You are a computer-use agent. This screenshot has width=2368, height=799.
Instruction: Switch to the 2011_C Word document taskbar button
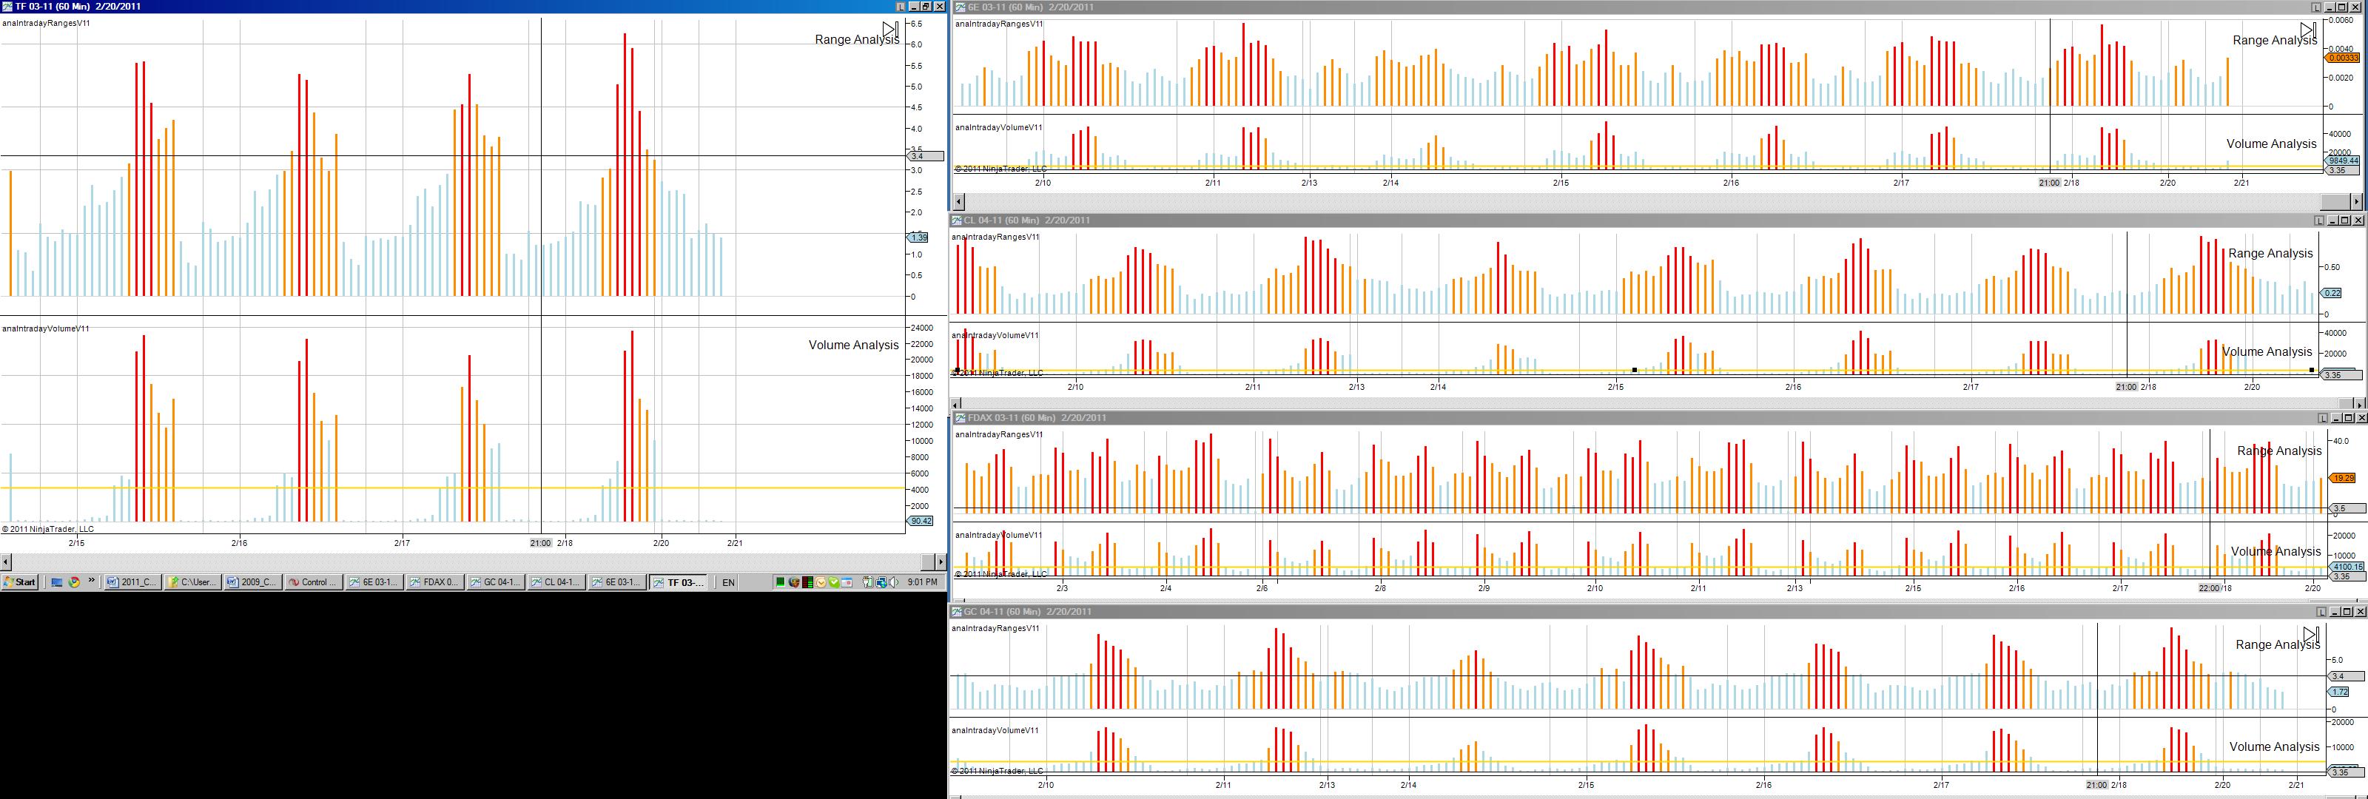tap(132, 582)
